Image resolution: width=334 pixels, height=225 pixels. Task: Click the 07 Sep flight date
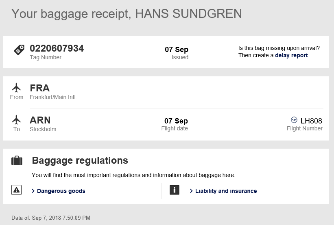[176, 121]
